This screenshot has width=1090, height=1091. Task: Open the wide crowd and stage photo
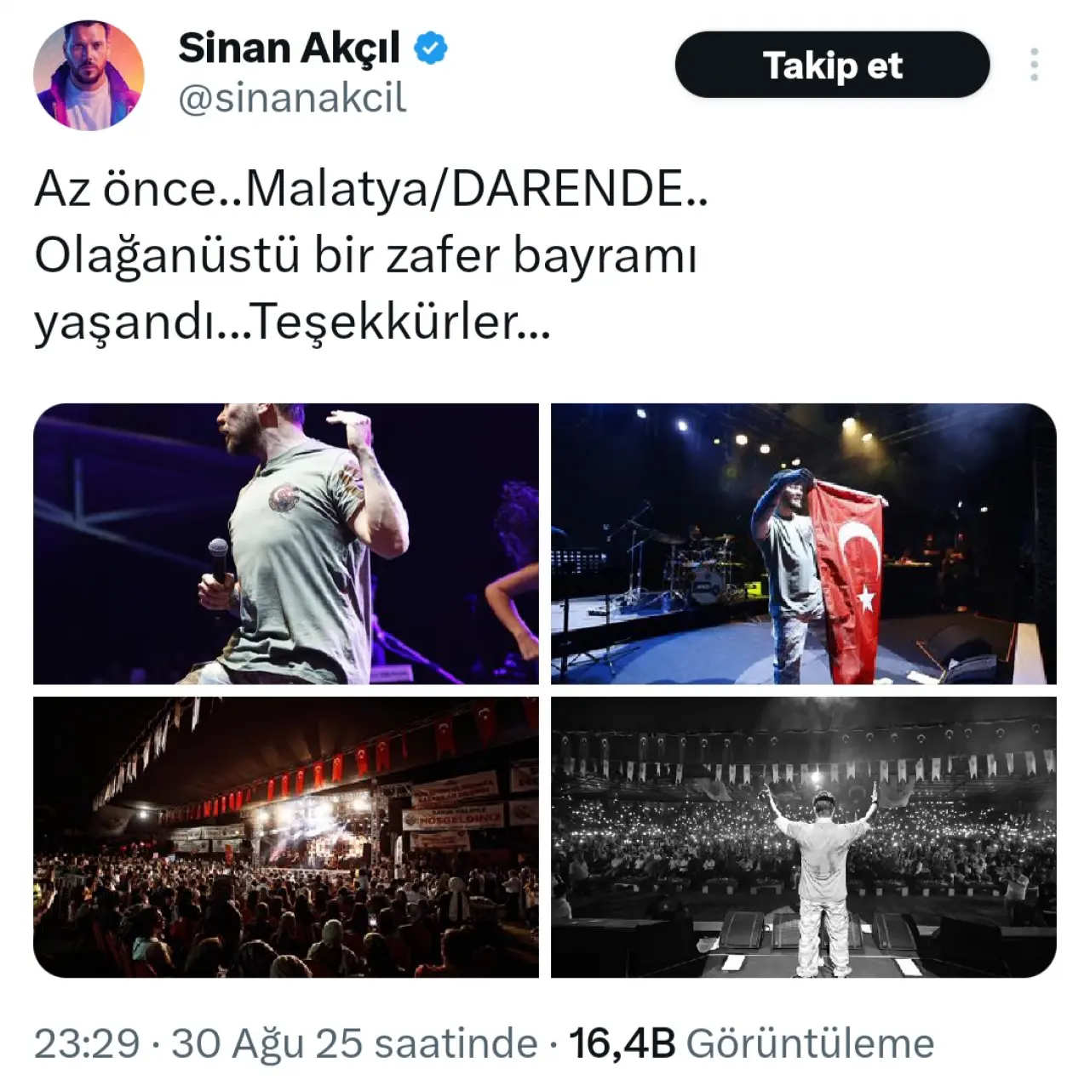286,837
